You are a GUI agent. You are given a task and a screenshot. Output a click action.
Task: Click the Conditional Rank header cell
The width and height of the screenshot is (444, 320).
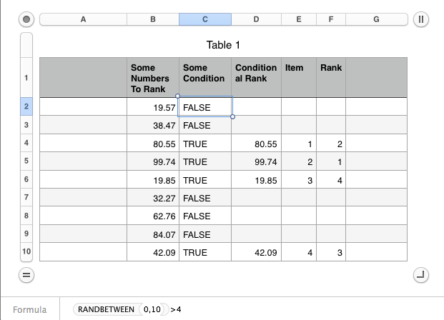256,78
